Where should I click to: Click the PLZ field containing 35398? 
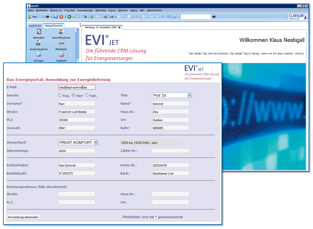pos(77,120)
